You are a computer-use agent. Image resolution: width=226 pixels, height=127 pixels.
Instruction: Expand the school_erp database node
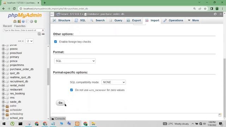click(x=3, y=118)
